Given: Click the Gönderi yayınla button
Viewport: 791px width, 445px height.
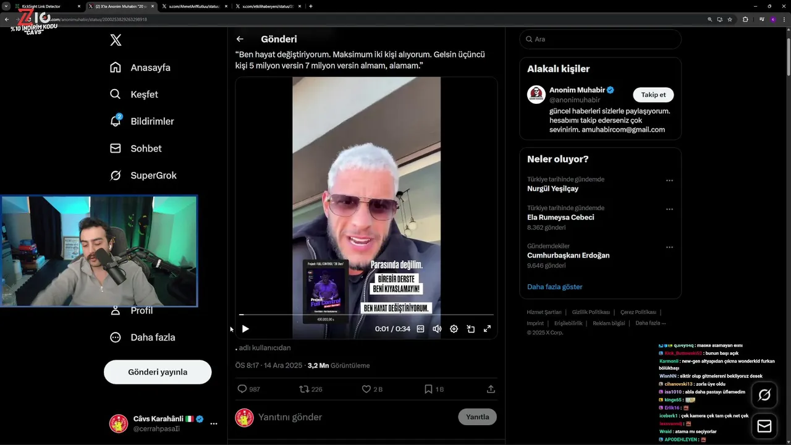Looking at the screenshot, I should click(158, 372).
